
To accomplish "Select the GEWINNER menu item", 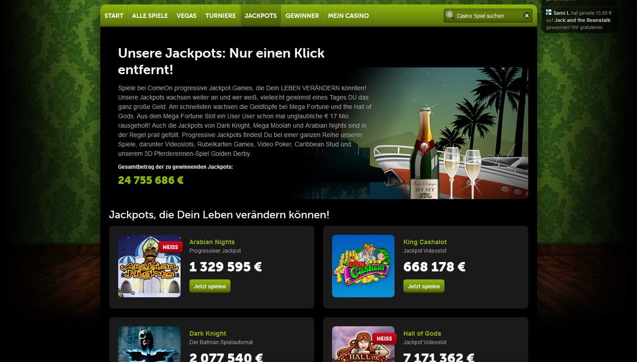I will (302, 16).
